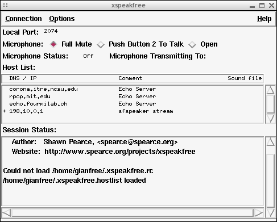Click the plus marker beside 198.10.0.1
Image resolution: width=277 pixels, height=222 pixels.
(x=5, y=111)
